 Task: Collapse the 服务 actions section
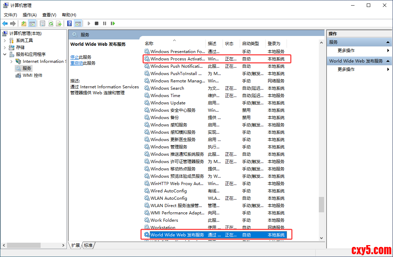click(388, 42)
